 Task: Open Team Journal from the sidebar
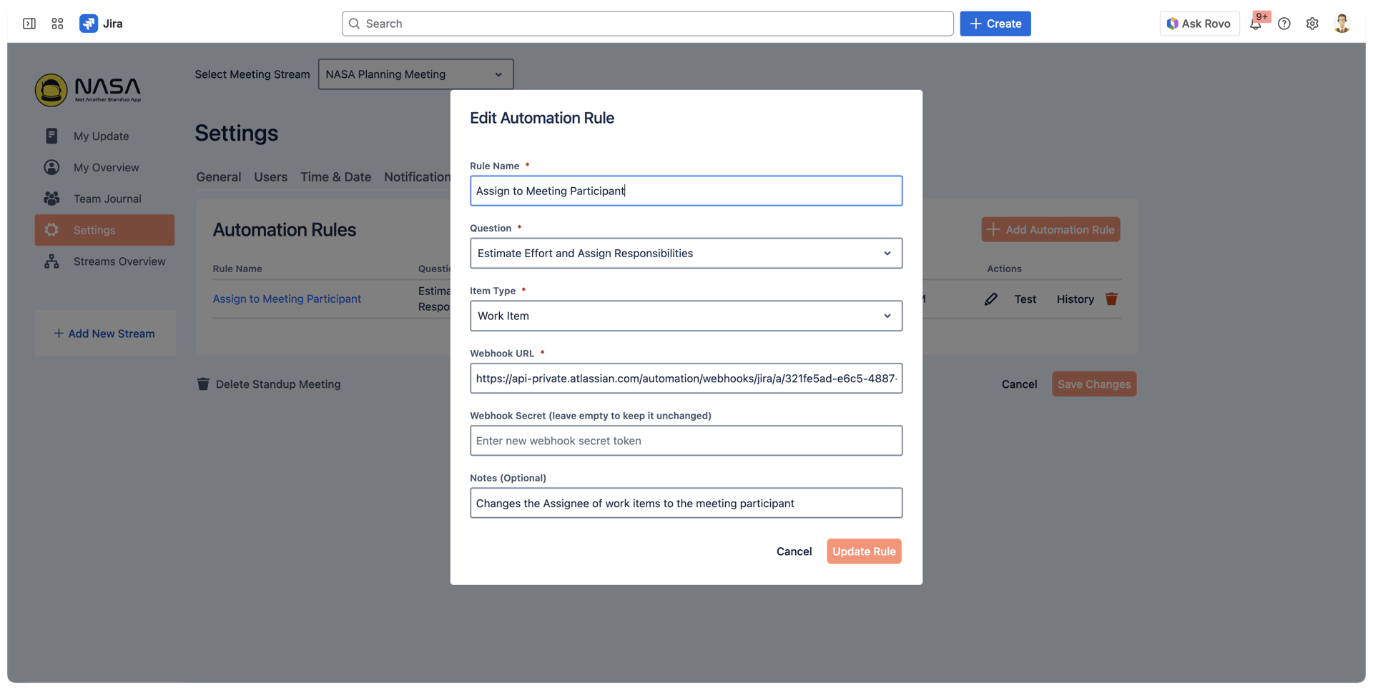[x=107, y=199]
